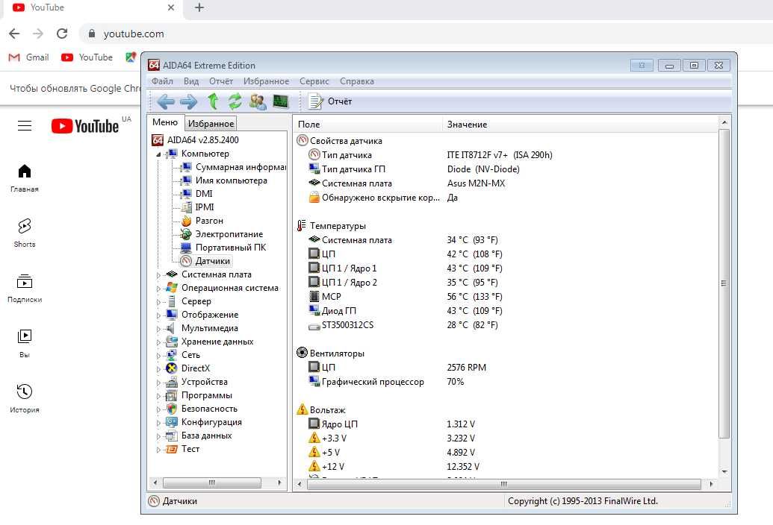Click the horizontal scrollbar under tree panel
This screenshot has height=525, width=773.
pyautogui.click(x=212, y=483)
